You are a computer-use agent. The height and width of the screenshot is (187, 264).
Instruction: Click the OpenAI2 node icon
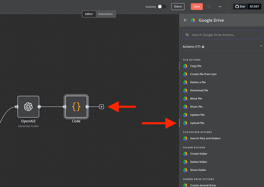(28, 106)
